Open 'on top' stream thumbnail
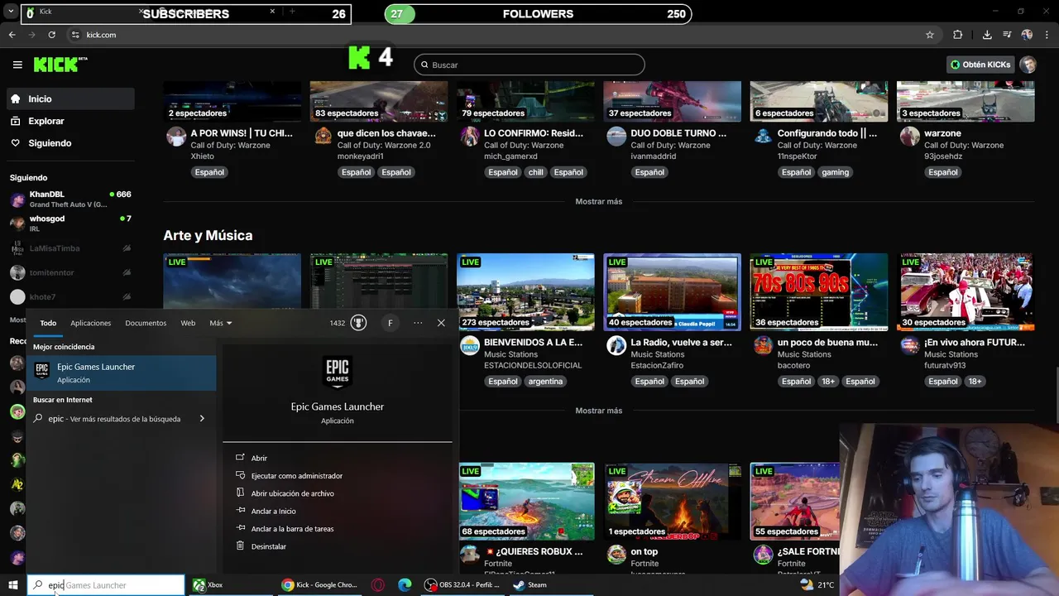Image resolution: width=1059 pixels, height=596 pixels. pyautogui.click(x=672, y=501)
